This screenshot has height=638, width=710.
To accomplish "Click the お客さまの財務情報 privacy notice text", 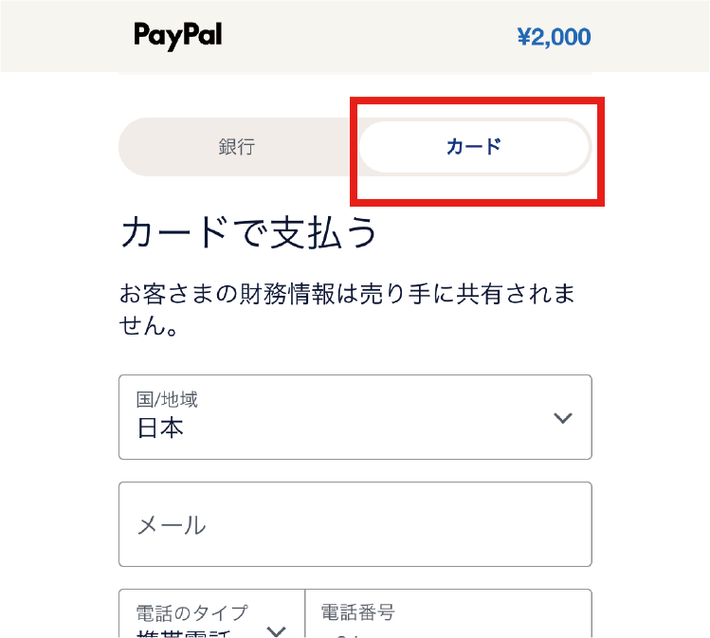I will pos(347,310).
